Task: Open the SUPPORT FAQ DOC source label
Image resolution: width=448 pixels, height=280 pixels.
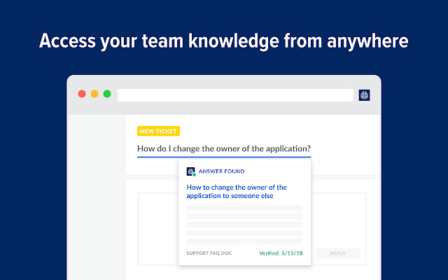Action: tap(210, 253)
